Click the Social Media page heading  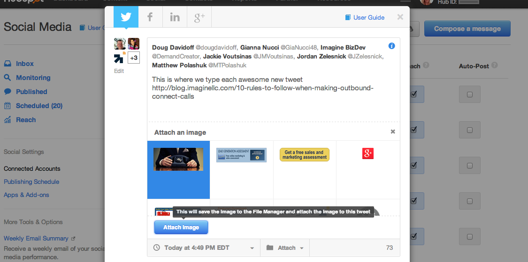(38, 27)
